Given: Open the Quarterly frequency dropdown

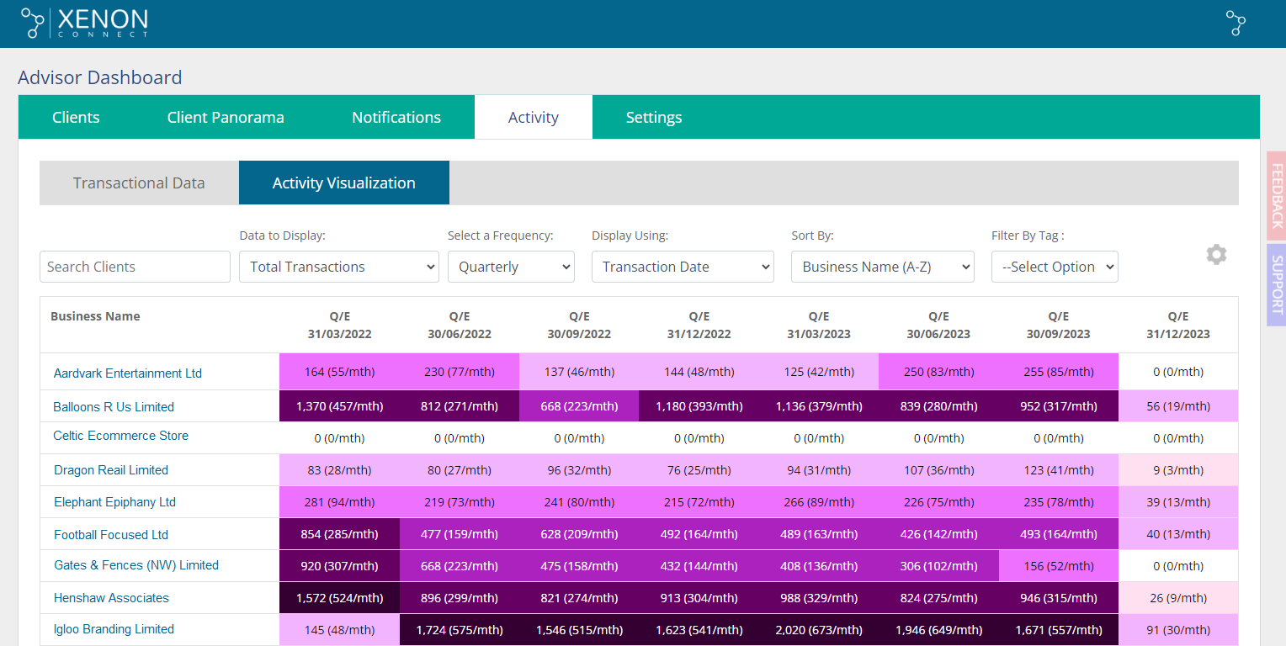Looking at the screenshot, I should coord(511,267).
